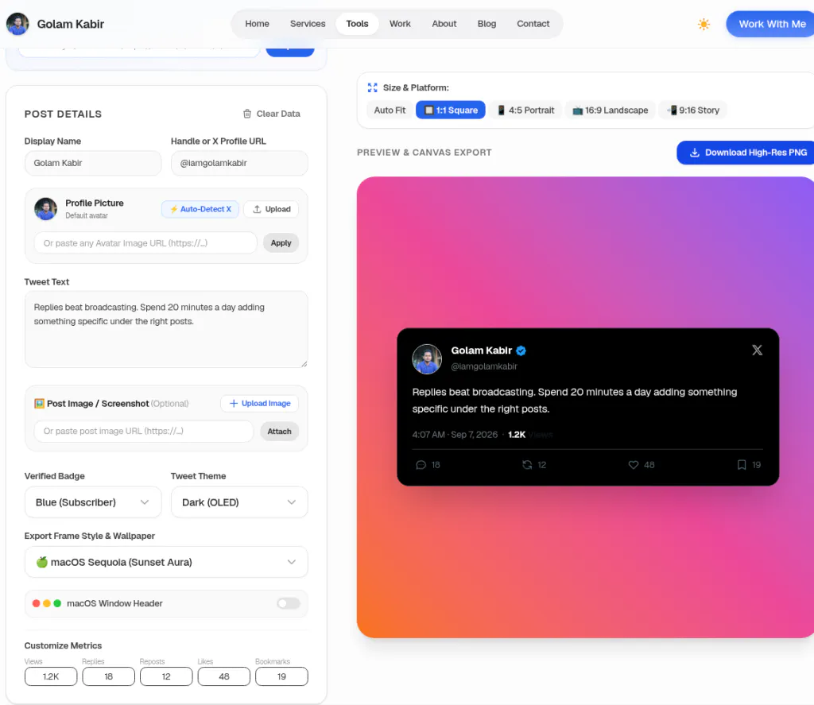
Task: Focus the Views metric field
Action: (51, 676)
